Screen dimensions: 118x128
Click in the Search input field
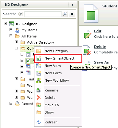pos(43,14)
